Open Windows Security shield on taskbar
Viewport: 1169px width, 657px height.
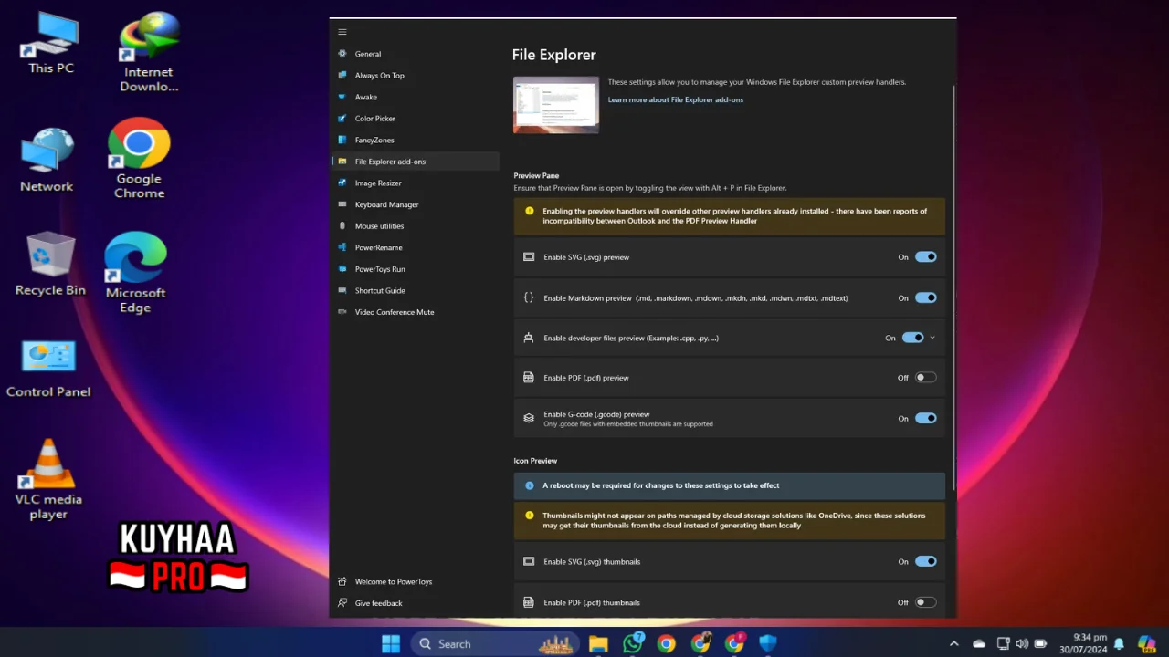pos(768,644)
